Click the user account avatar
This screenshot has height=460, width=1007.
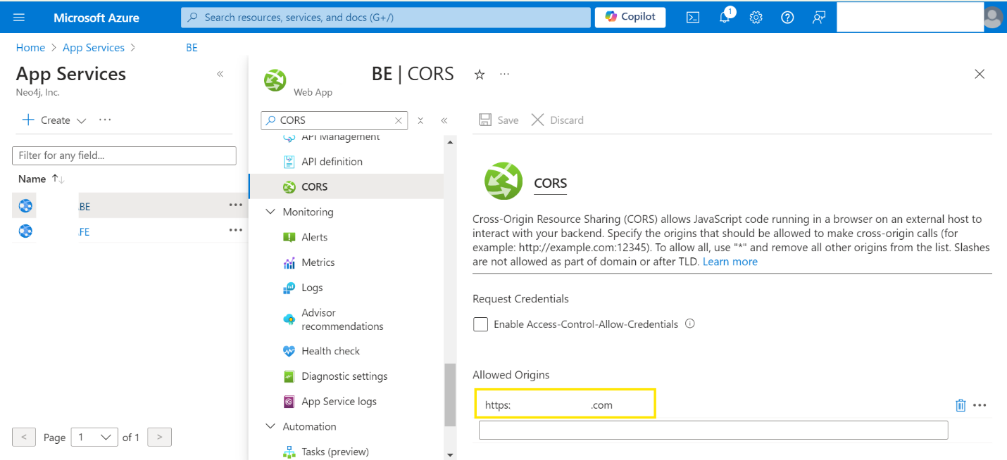click(x=993, y=18)
